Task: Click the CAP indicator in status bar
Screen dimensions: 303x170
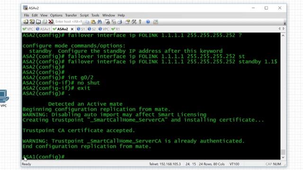Action: click(269, 164)
